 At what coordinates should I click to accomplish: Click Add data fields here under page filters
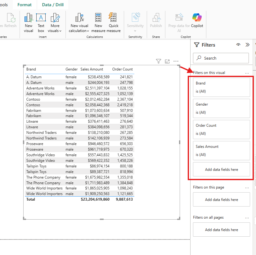(222, 199)
